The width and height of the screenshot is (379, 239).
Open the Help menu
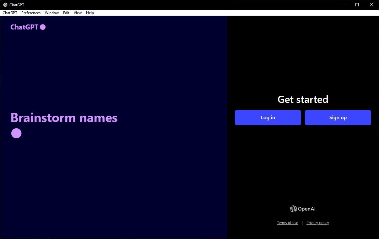90,13
